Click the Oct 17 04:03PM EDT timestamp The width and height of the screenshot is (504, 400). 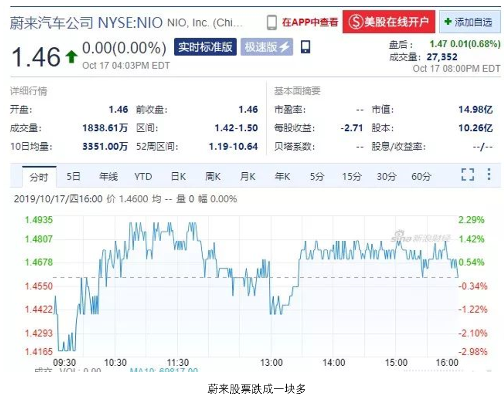(126, 66)
